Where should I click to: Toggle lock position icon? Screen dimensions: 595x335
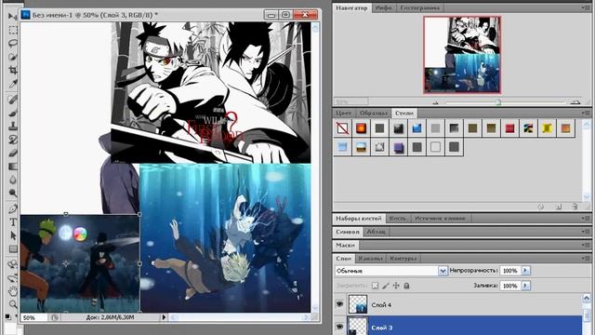pos(396,286)
